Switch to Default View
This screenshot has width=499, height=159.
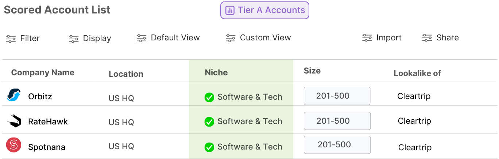tap(169, 38)
